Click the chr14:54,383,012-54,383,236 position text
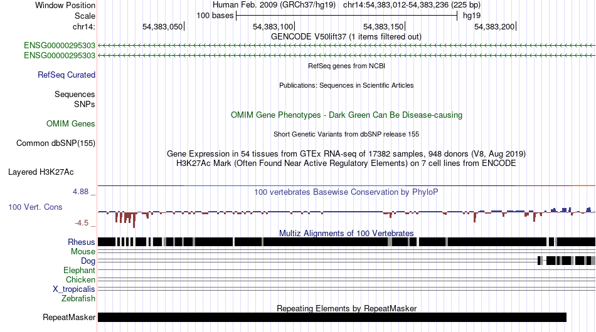The width and height of the screenshot is (596, 332). [x=412, y=5]
